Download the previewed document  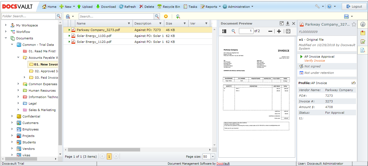click(x=287, y=23)
